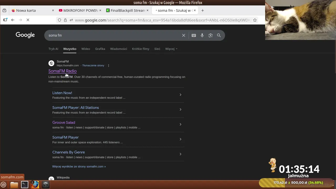Click the 01:35:14 stream timer
Image resolution: width=336 pixels, height=189 pixels.
click(x=299, y=169)
